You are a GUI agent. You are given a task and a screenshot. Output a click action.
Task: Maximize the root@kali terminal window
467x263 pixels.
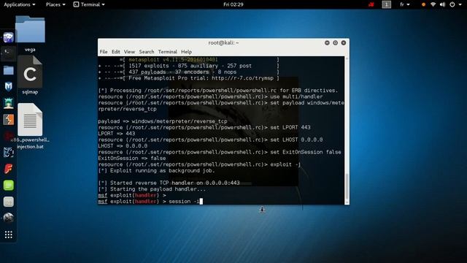click(x=335, y=42)
